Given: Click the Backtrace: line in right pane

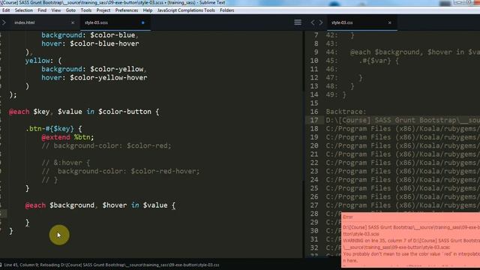Looking at the screenshot, I should click(x=346, y=112).
